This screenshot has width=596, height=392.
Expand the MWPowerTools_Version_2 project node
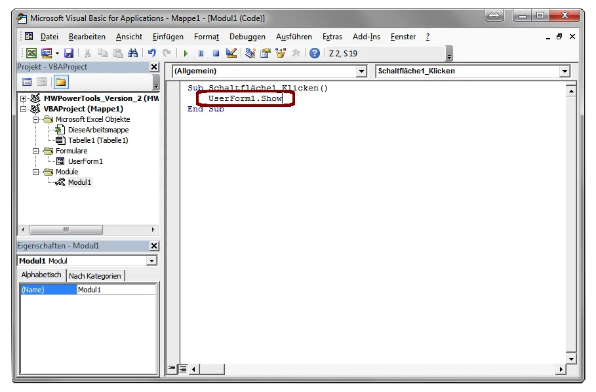[x=24, y=98]
